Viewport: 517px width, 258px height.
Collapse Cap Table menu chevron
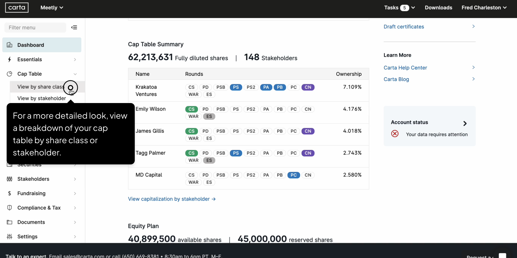click(75, 74)
